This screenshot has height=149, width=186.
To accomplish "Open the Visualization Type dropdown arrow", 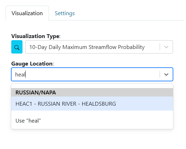I will [x=166, y=47].
